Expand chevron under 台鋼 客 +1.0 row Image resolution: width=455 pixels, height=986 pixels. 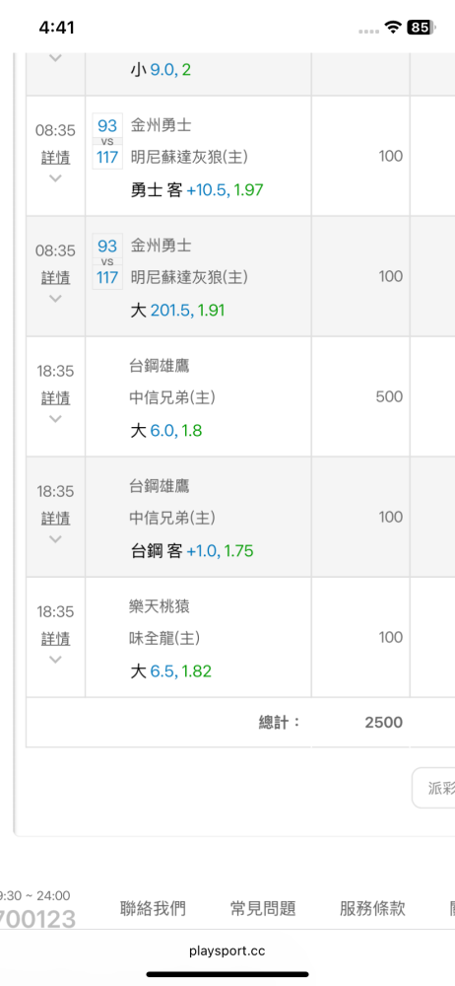pyautogui.click(x=55, y=539)
